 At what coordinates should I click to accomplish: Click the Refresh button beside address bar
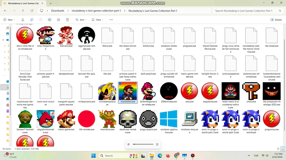32,11
